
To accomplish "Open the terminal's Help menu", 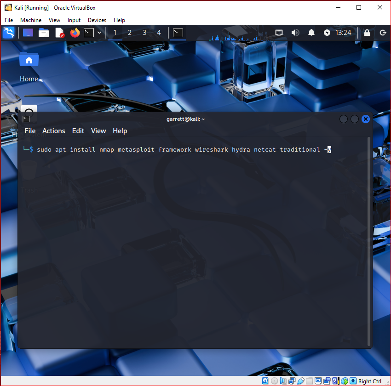I will click(120, 131).
